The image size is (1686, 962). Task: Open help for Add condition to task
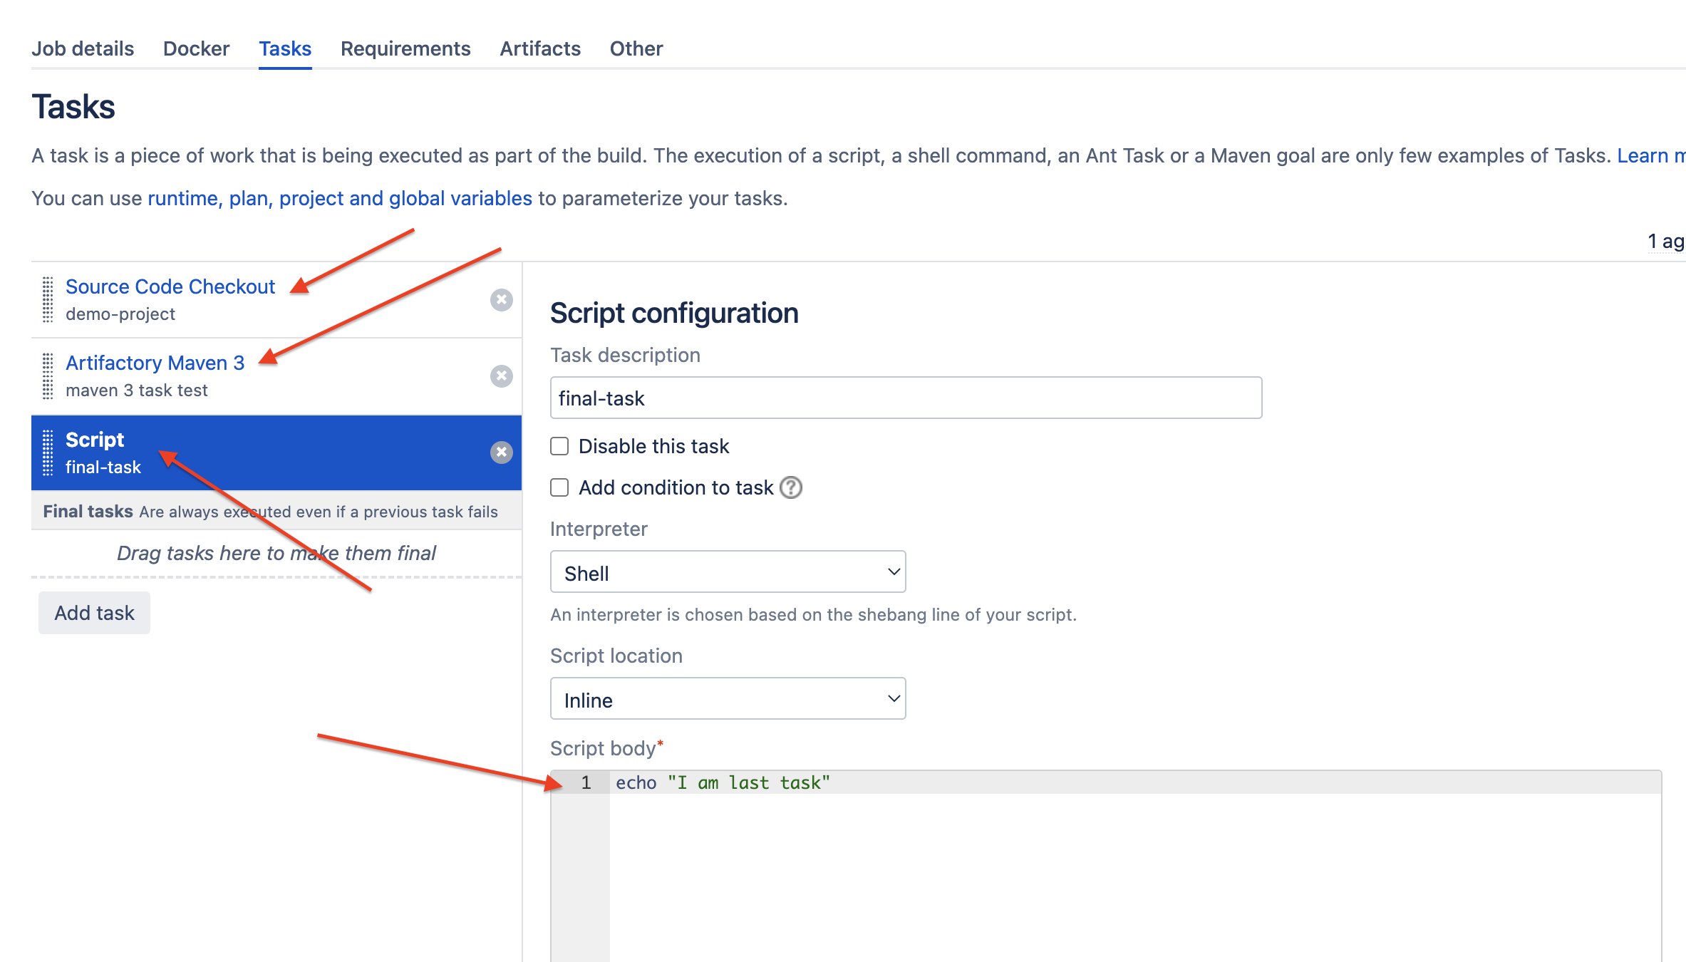click(x=791, y=487)
